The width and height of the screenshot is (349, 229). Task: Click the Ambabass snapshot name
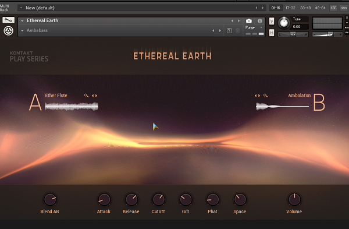pyautogui.click(x=37, y=30)
